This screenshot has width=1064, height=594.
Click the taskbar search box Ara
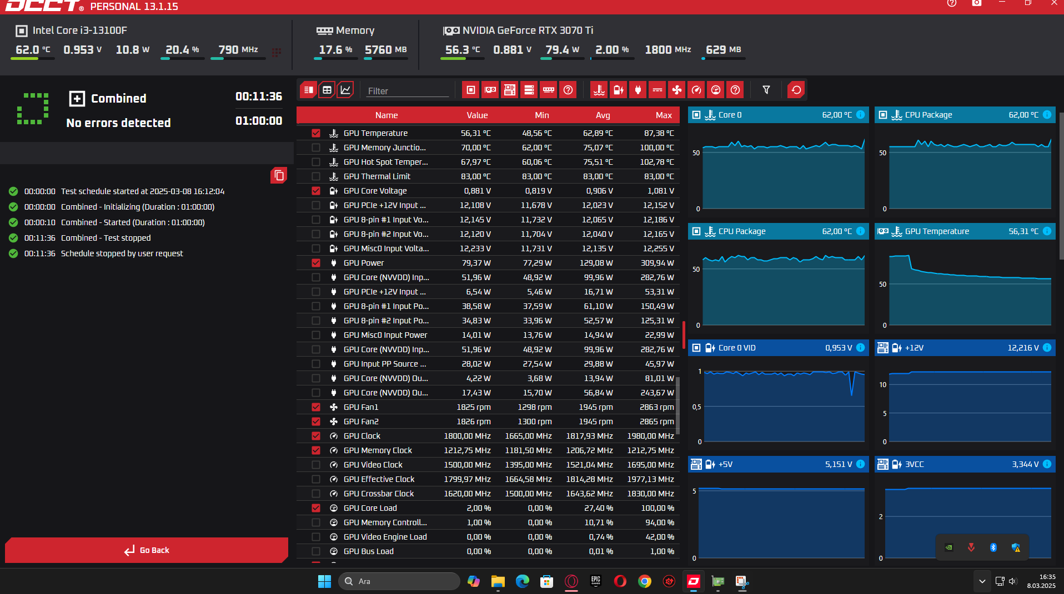[399, 581]
